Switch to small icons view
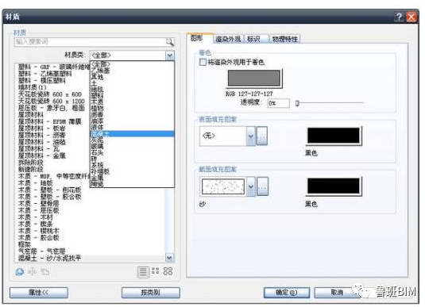425x307 pixels. pos(156,271)
